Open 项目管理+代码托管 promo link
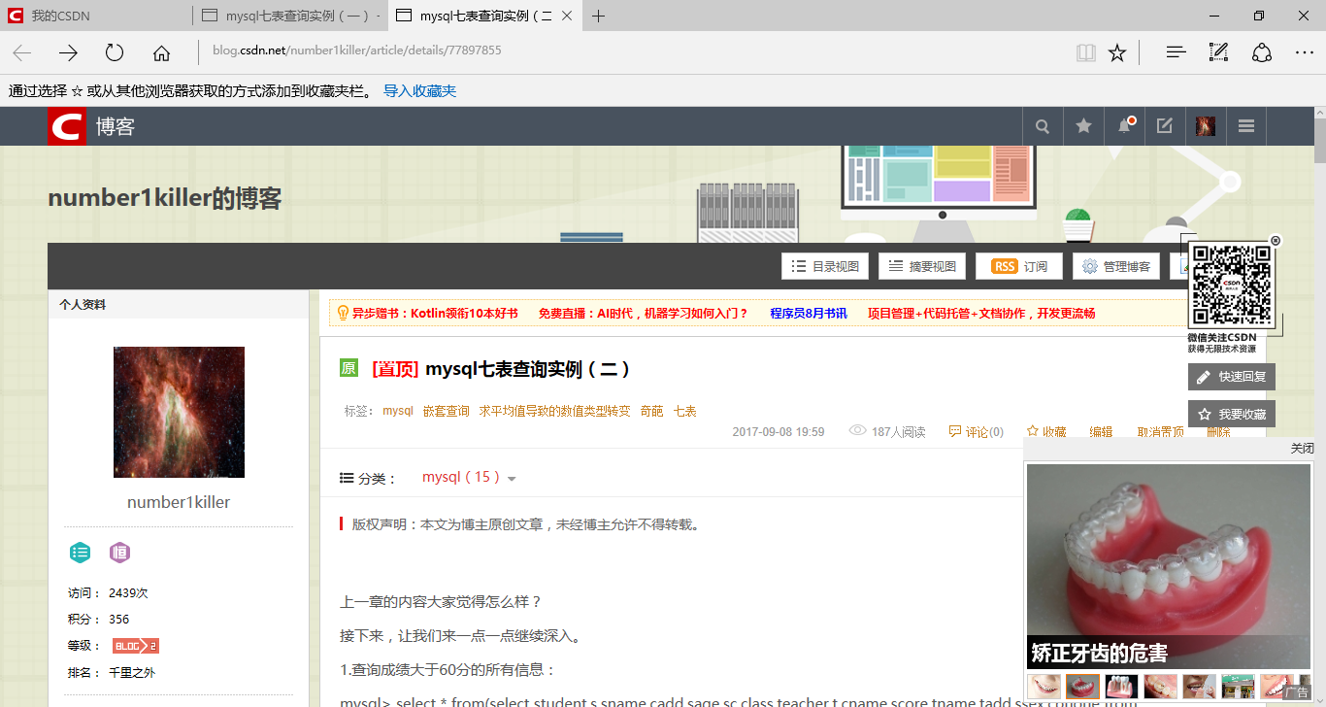This screenshot has width=1326, height=707. (x=981, y=314)
